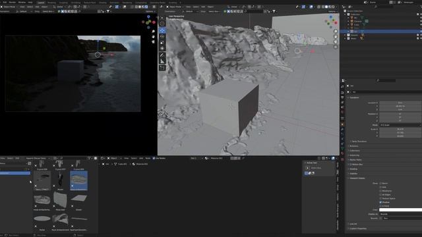Viewport: 422px width, 237px height.
Task: Select the Add Cube tool
Action: 162,68
